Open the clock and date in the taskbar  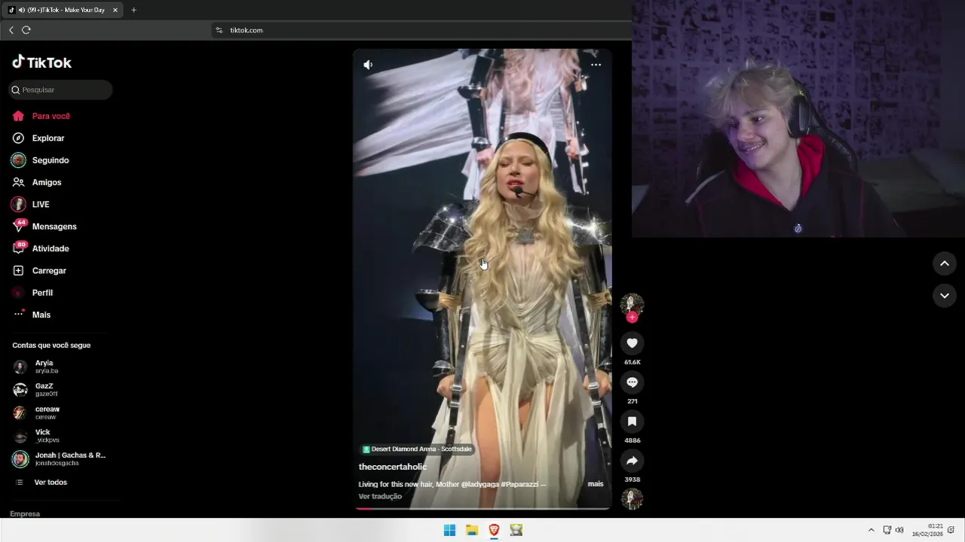coord(928,530)
